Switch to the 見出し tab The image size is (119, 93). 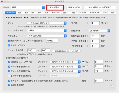(66, 13)
